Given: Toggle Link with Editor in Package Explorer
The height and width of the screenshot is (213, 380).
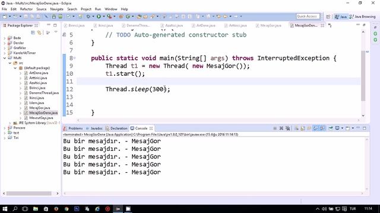Looking at the screenshot, I should pyautogui.click(x=39, y=33).
